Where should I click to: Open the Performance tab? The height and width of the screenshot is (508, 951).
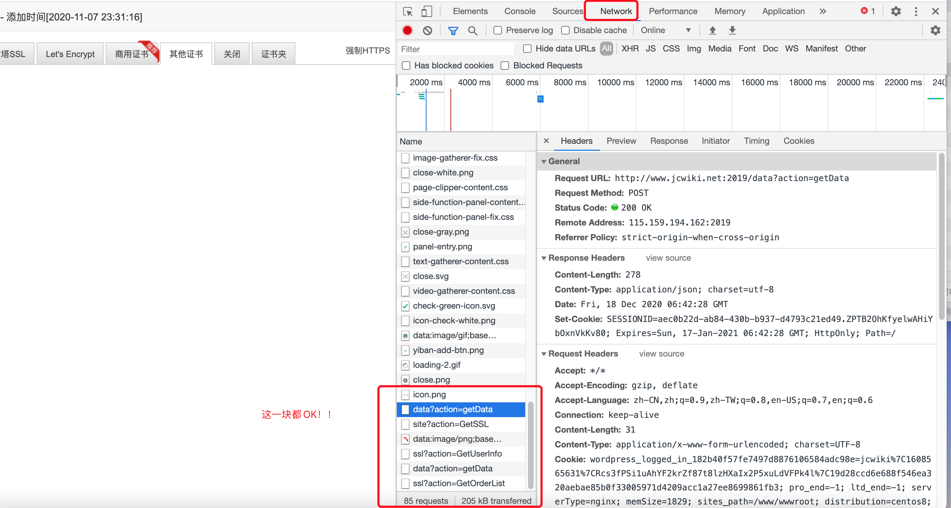point(673,11)
